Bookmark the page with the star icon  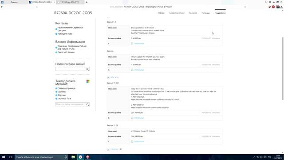(245, 7)
